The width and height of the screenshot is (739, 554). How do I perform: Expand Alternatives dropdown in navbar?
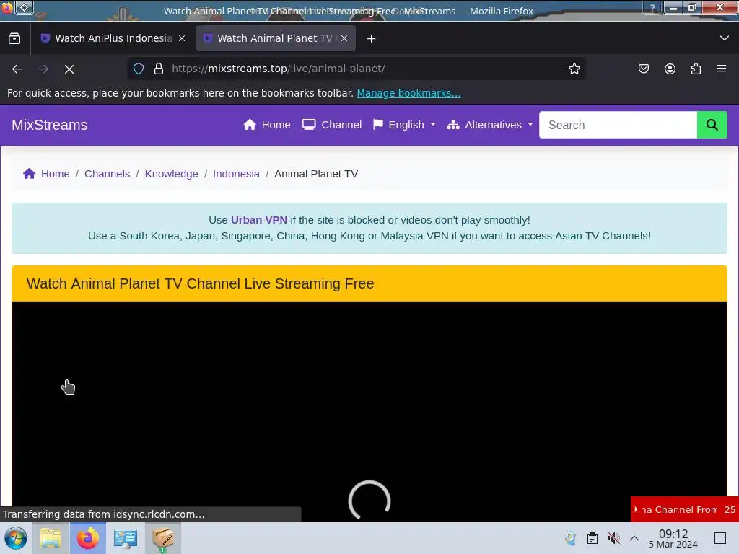pyautogui.click(x=490, y=125)
